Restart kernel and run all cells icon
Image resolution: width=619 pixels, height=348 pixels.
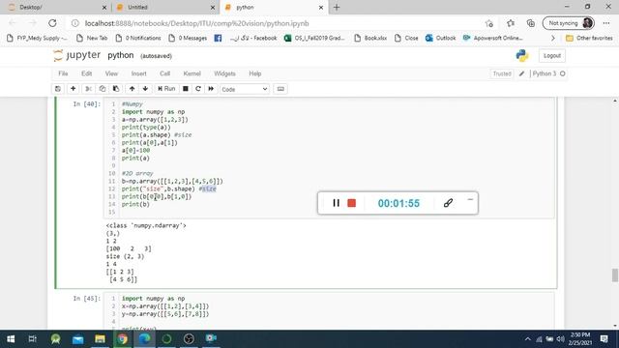(211, 89)
